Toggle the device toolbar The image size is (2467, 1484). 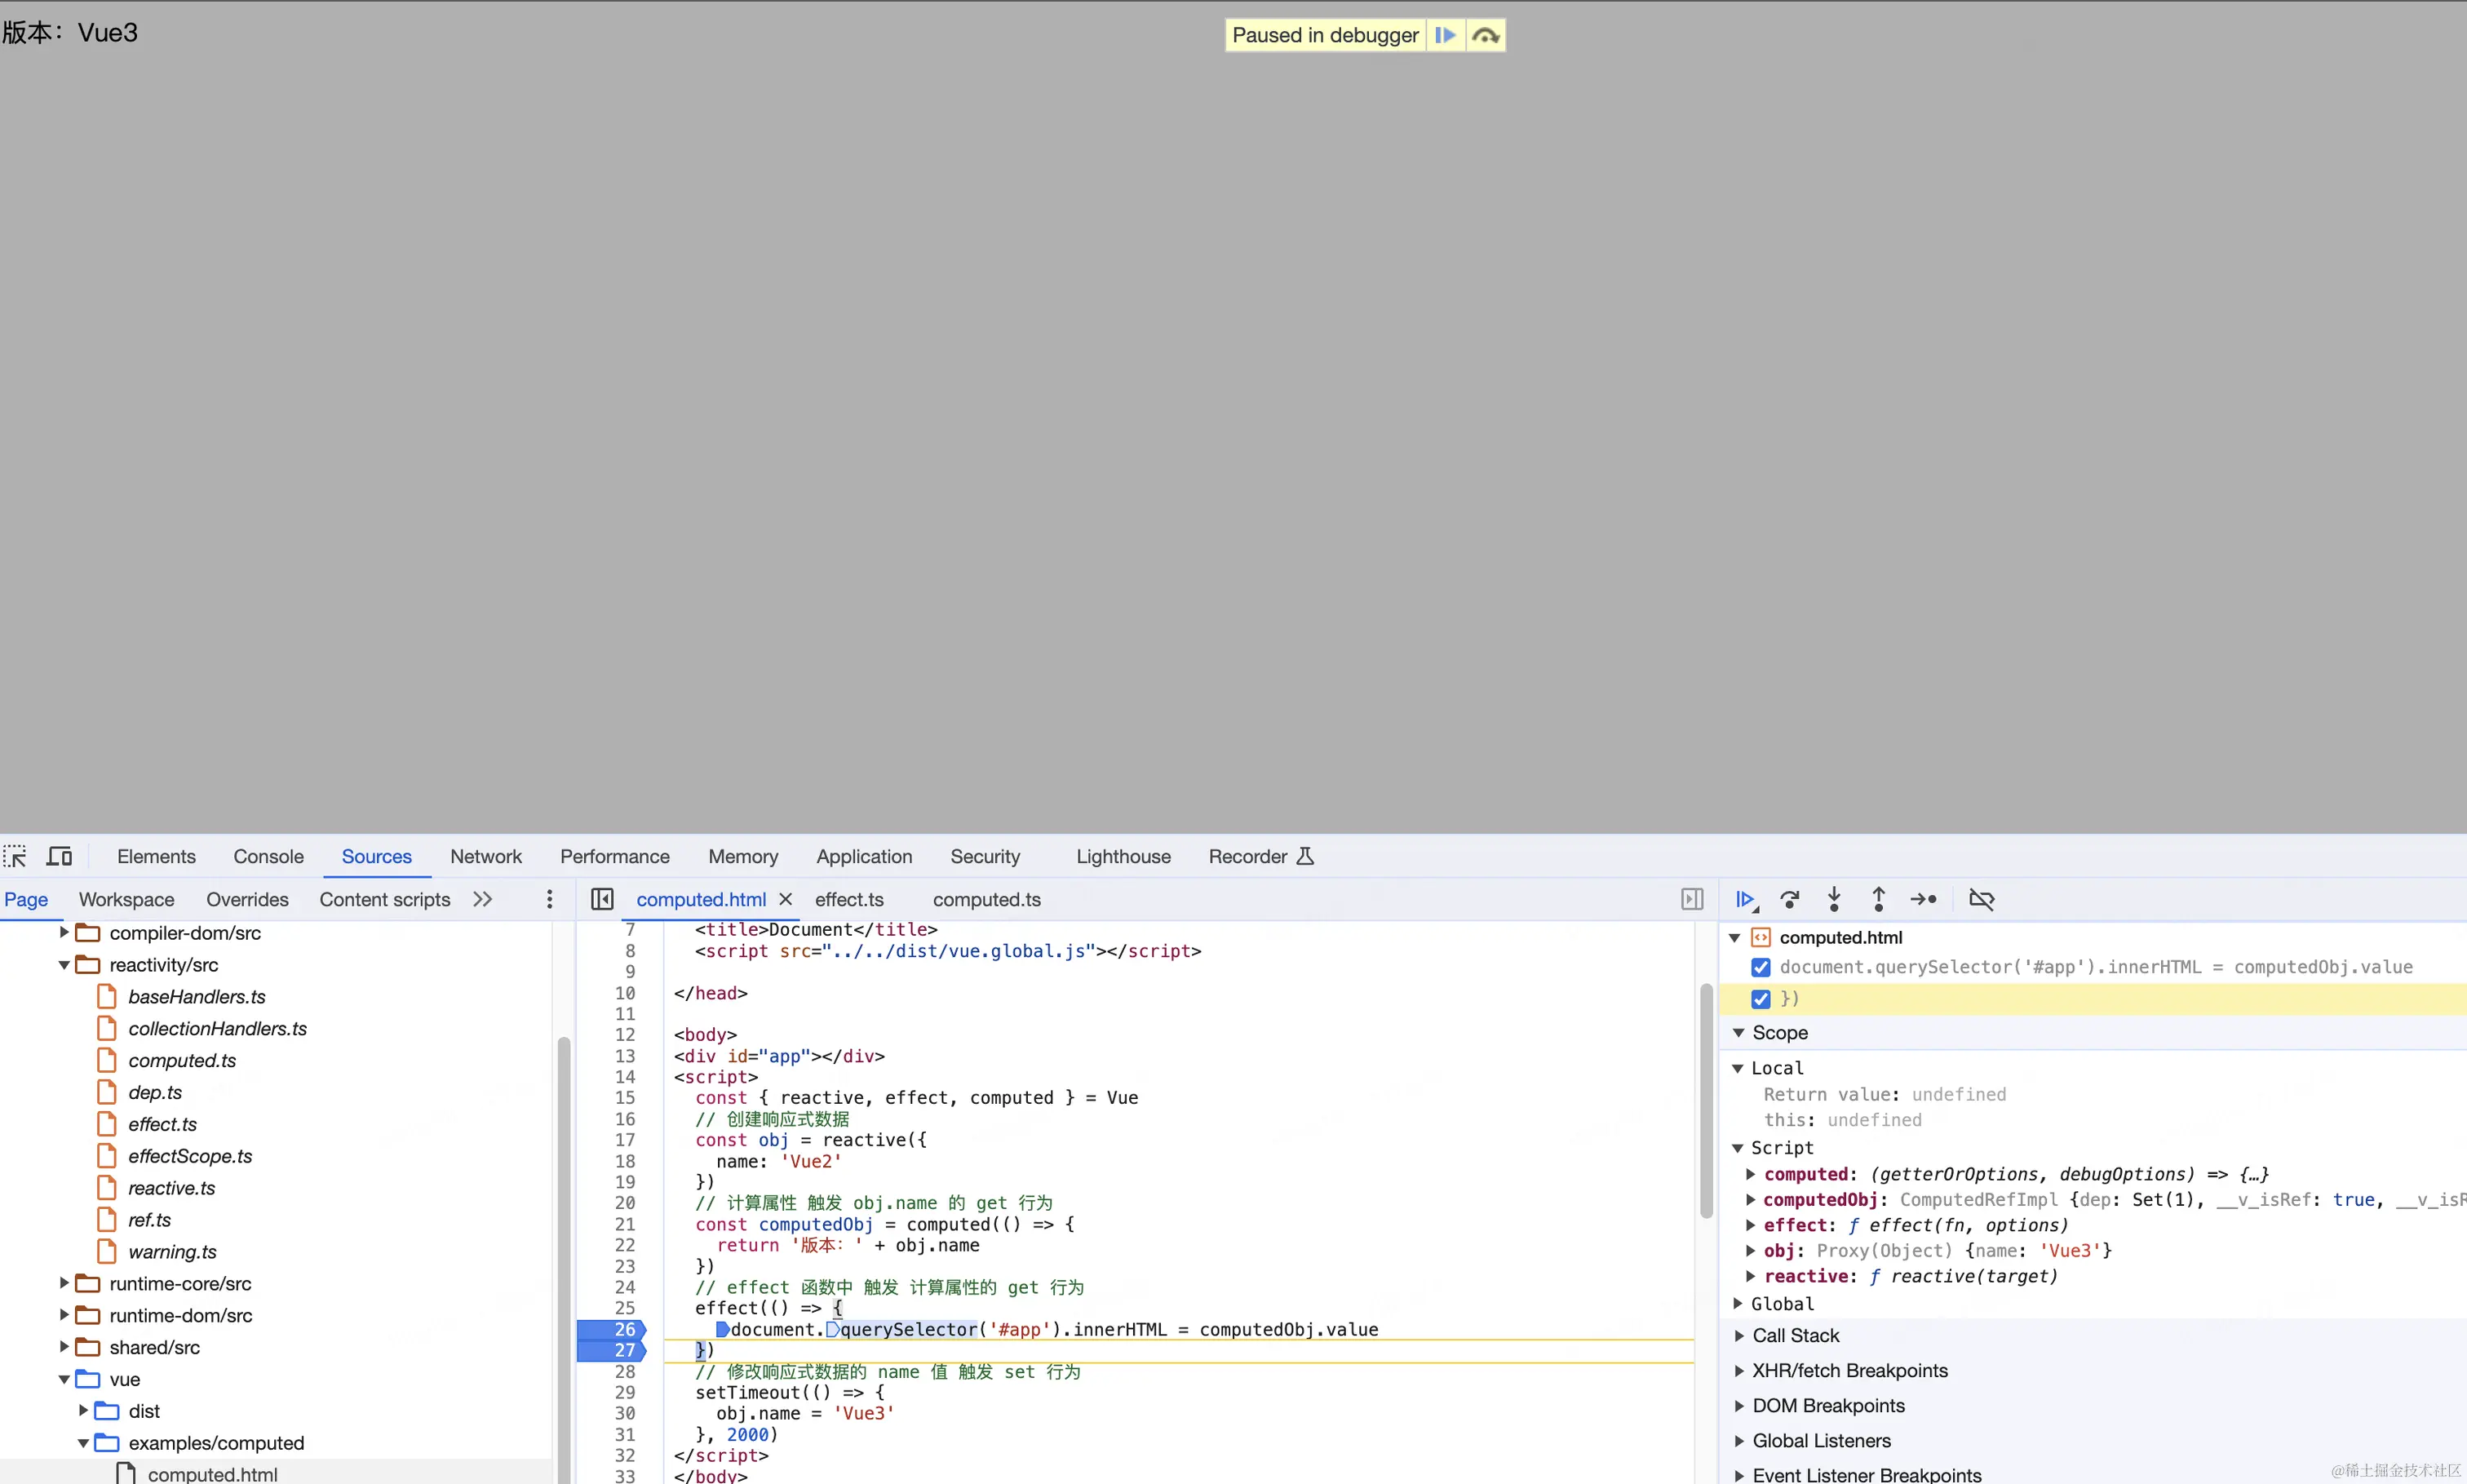(x=59, y=856)
